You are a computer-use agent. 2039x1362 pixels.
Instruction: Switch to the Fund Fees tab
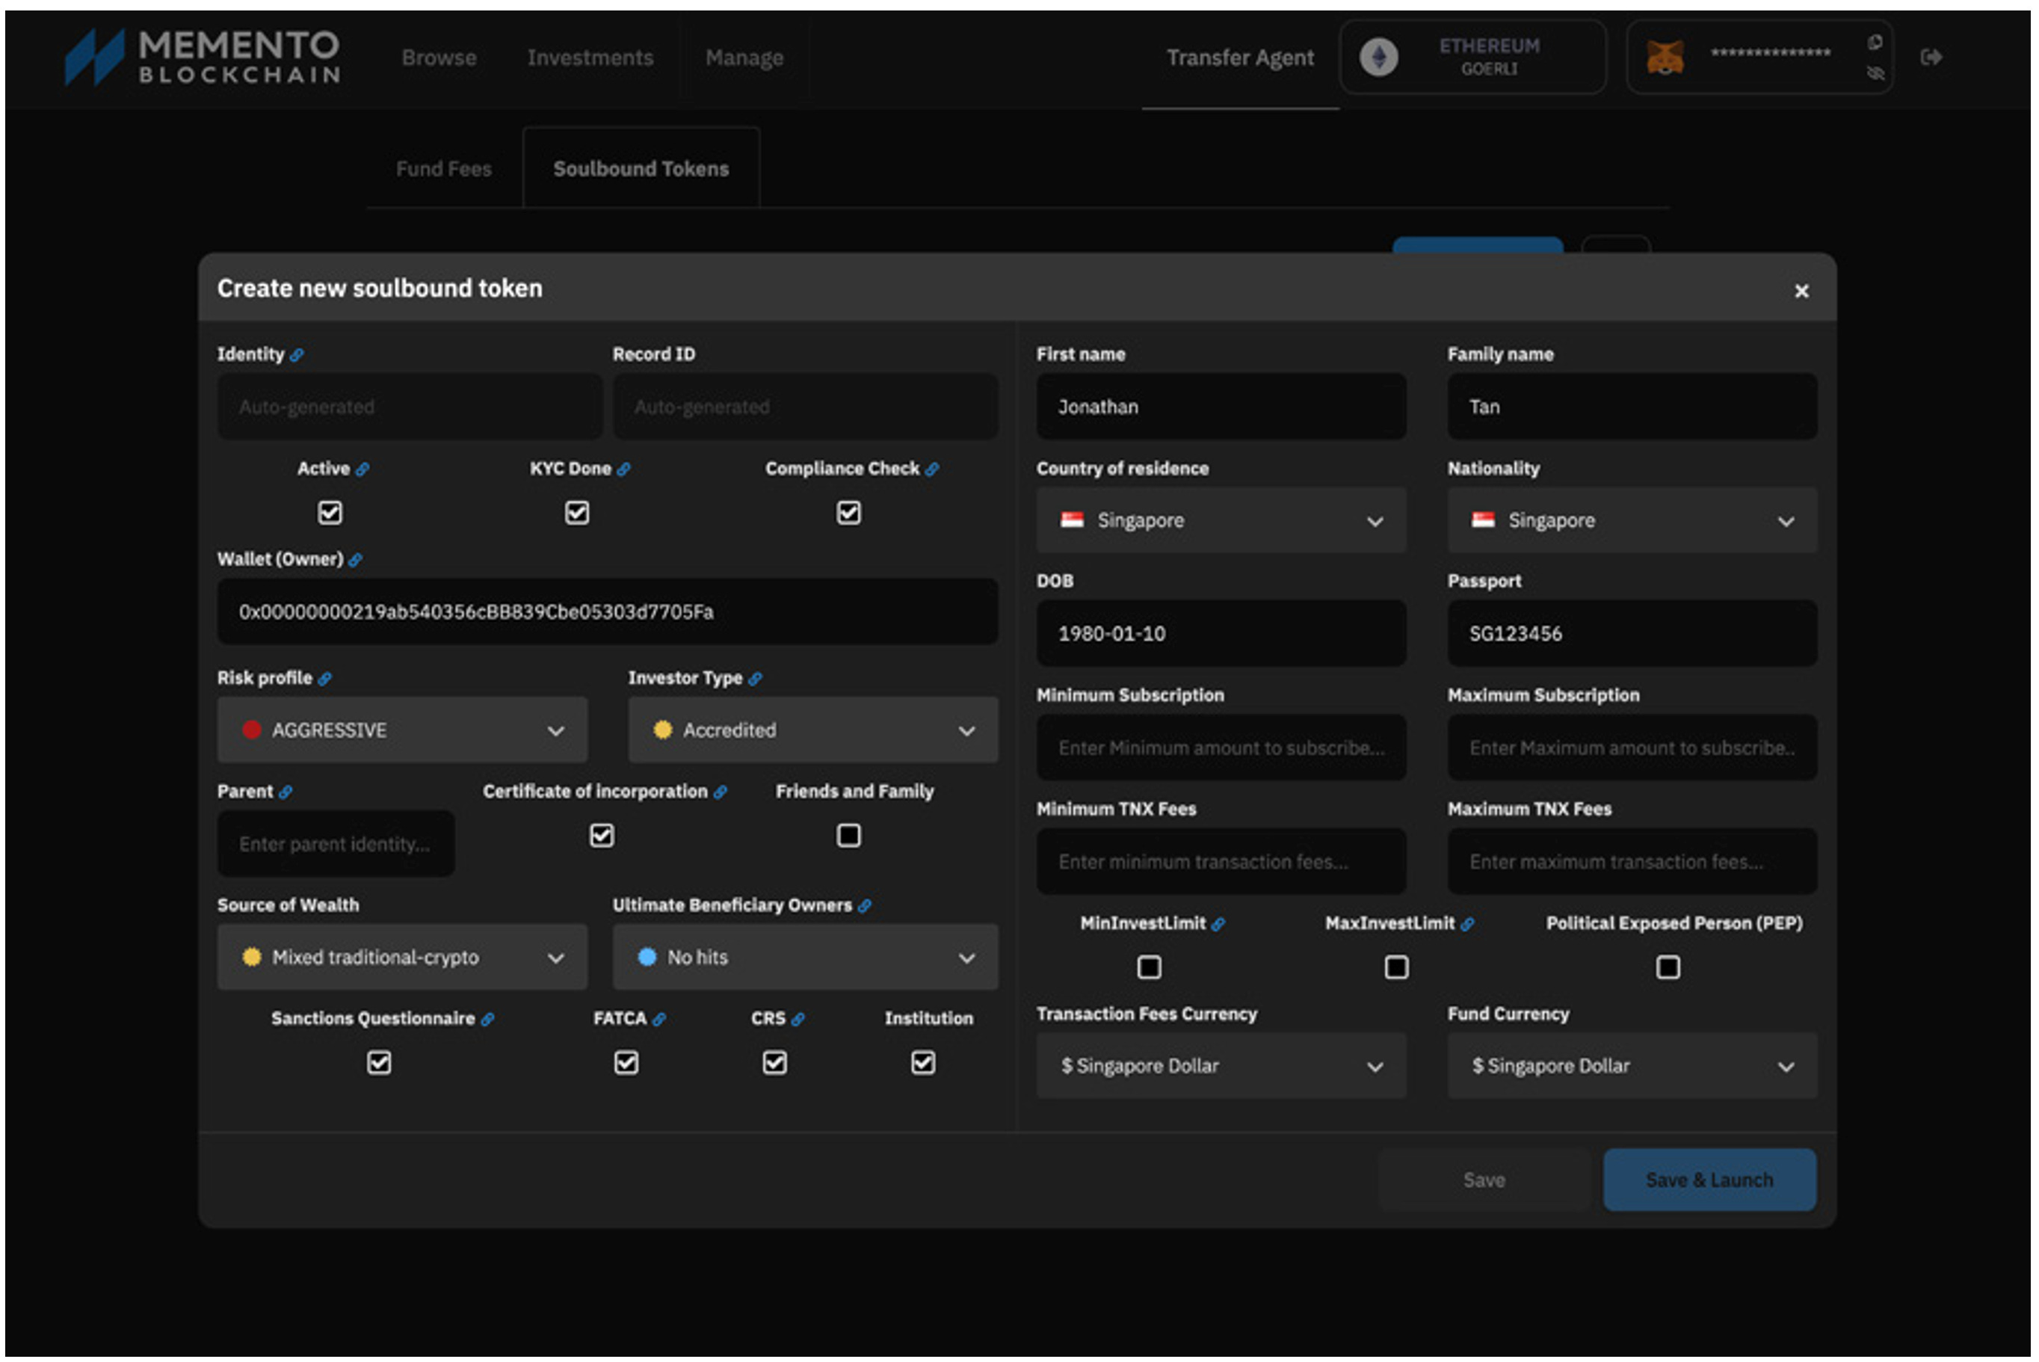[x=444, y=170]
